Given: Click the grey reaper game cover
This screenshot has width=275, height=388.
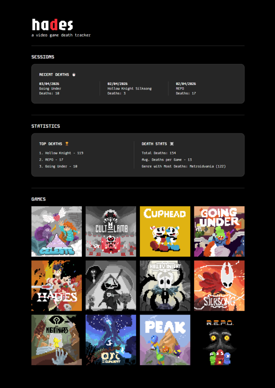Looking at the screenshot, I should [111, 285].
